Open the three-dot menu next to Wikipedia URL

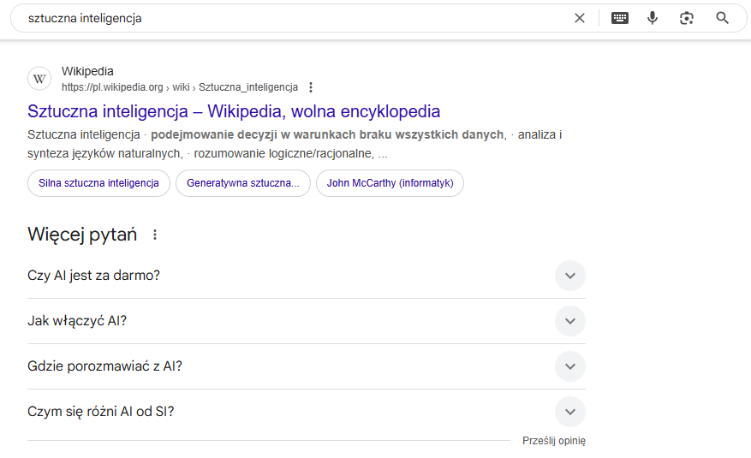coord(311,87)
